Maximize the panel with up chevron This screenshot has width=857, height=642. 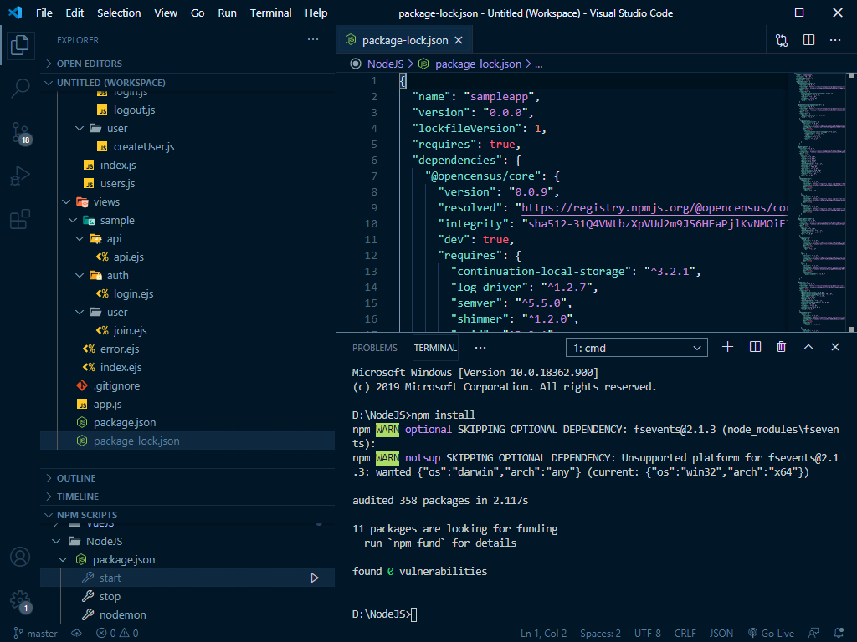coord(808,347)
